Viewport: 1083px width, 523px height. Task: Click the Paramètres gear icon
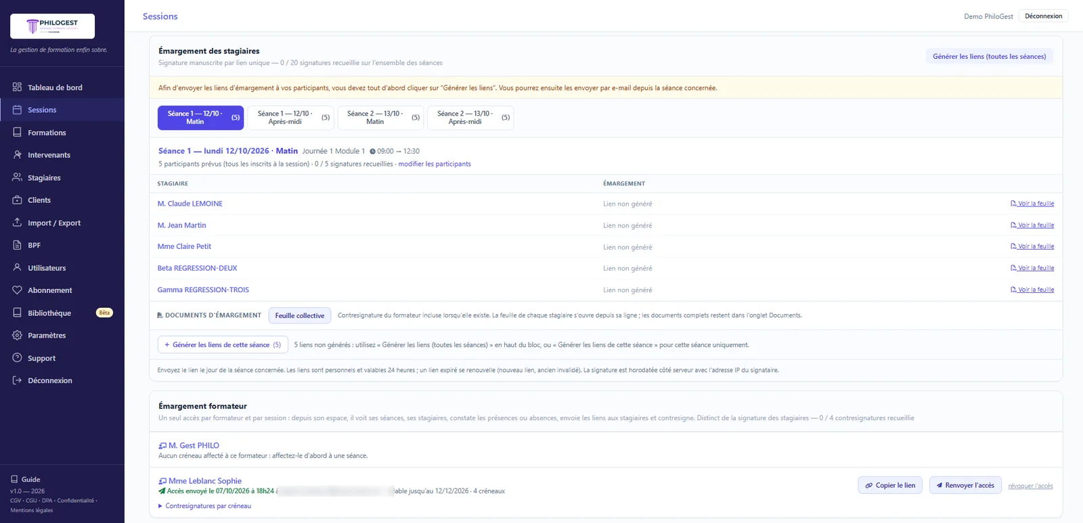[x=17, y=336]
